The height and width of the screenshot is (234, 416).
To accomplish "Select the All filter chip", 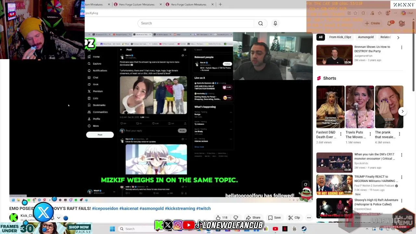I will point(320,37).
